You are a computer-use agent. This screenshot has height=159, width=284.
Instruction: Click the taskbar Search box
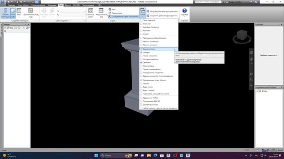coord(116,155)
